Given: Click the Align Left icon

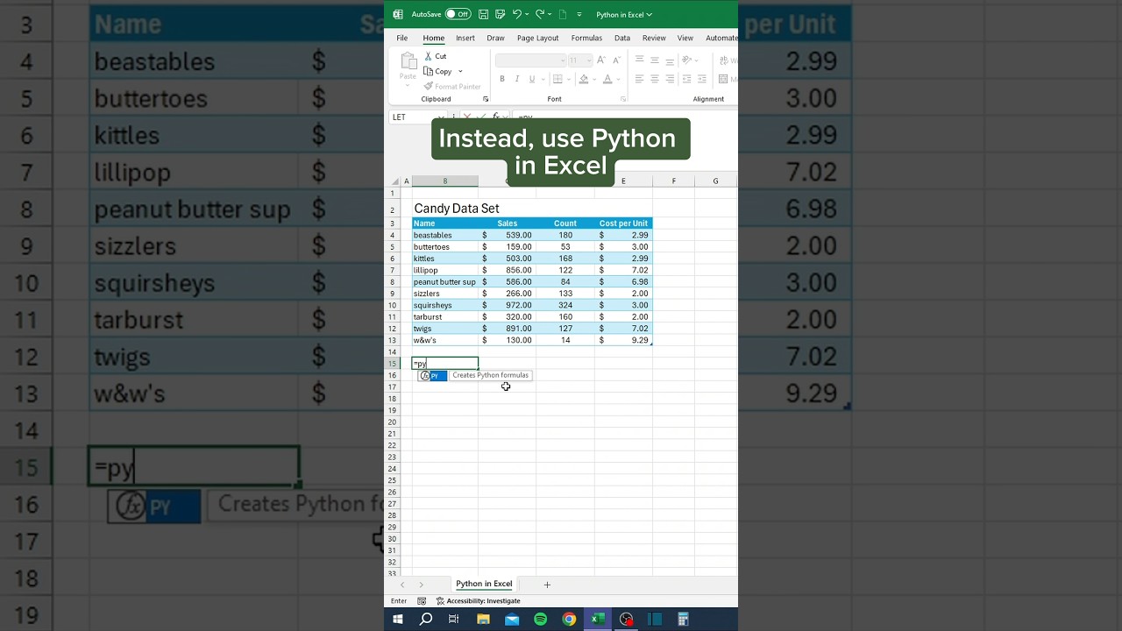Looking at the screenshot, I should [640, 79].
